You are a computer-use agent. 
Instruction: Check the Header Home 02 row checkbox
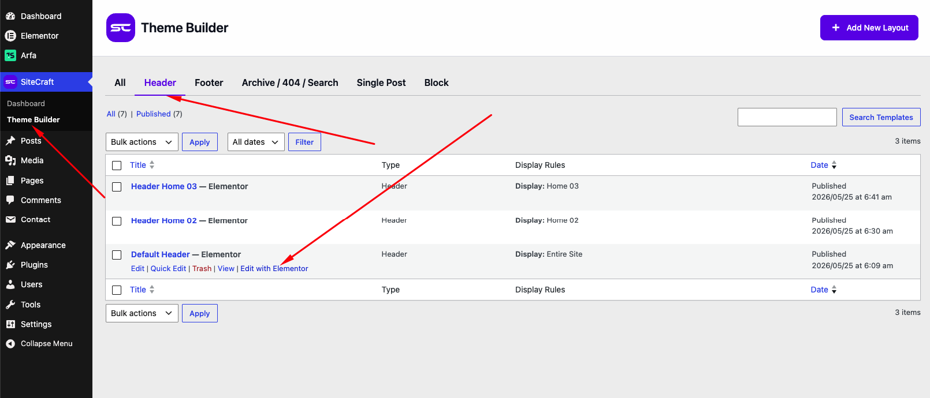click(x=117, y=221)
